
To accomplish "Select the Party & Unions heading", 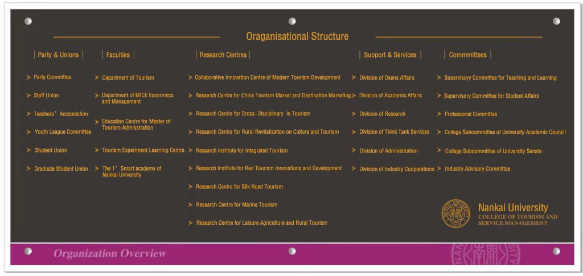I will (x=58, y=55).
